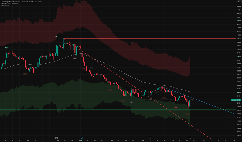Click the 'Eki' label on the time axis
The image size is (242, 142).
coord(204,140)
